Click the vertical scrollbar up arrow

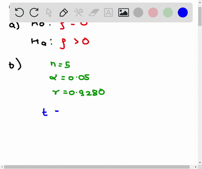click(200, 2)
